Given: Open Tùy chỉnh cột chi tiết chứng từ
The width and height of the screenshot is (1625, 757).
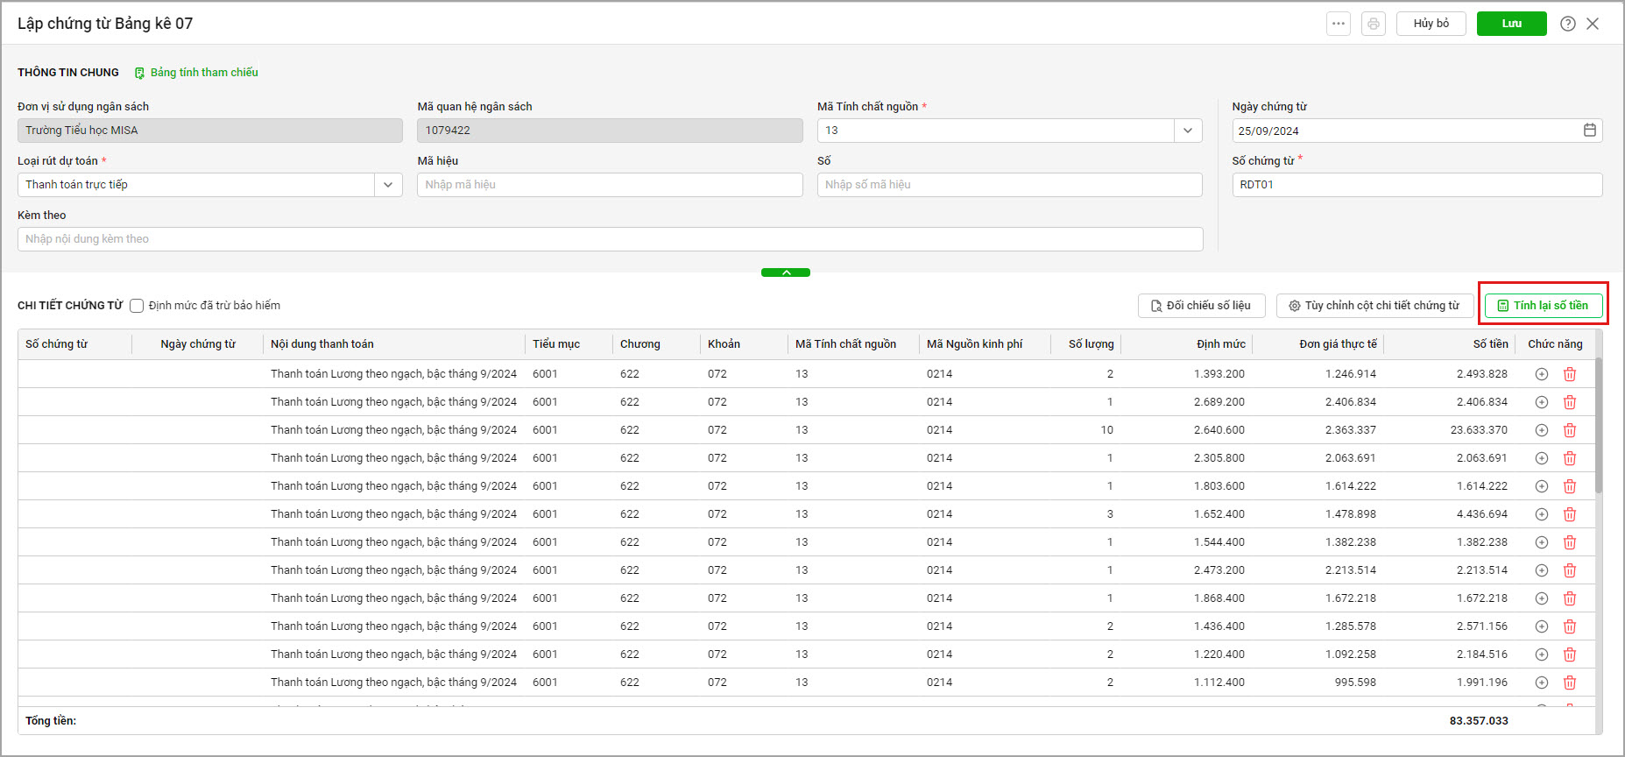Looking at the screenshot, I should click(1374, 306).
